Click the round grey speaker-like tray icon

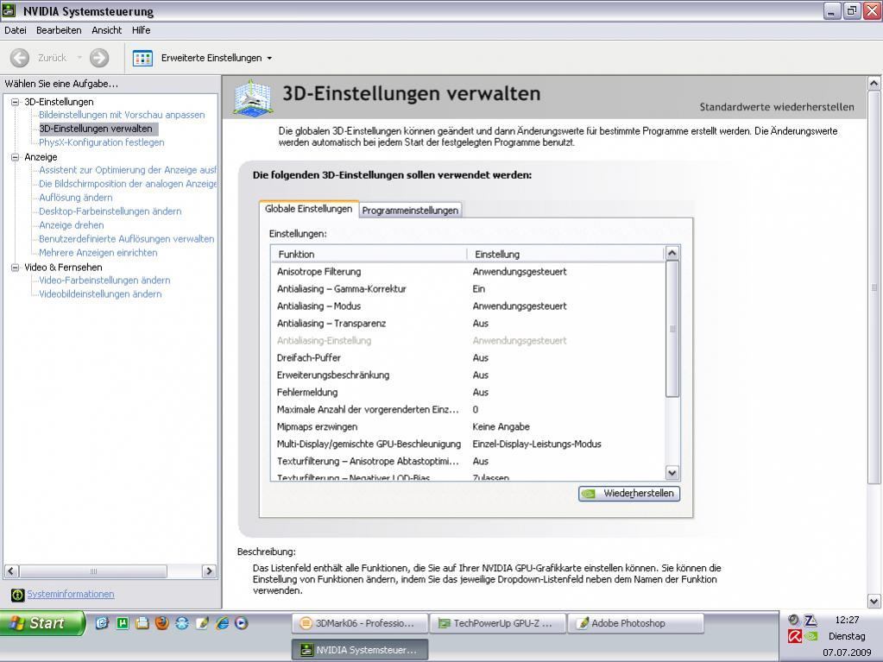tap(793, 621)
